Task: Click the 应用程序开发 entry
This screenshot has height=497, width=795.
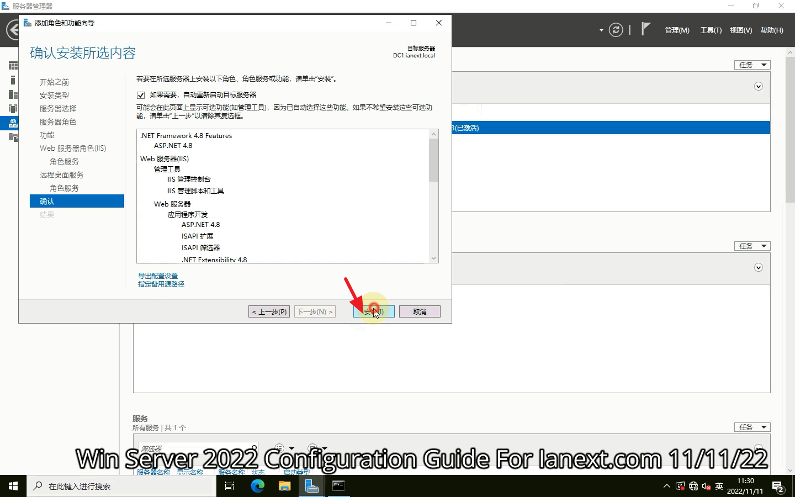Action: [x=188, y=214]
